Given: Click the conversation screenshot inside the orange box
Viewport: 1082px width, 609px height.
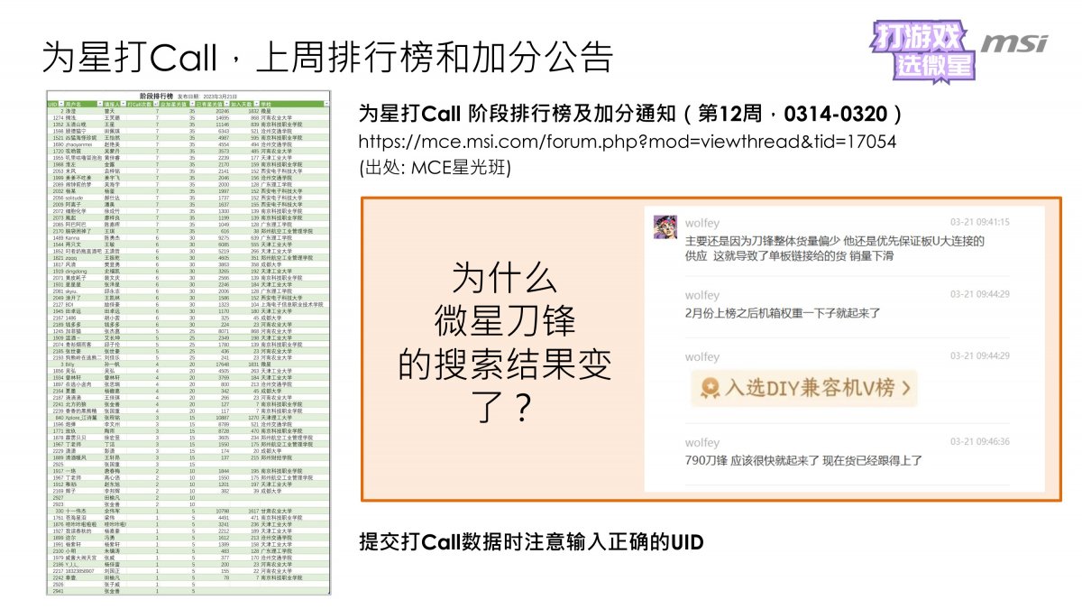Looking at the screenshot, I should 843,347.
